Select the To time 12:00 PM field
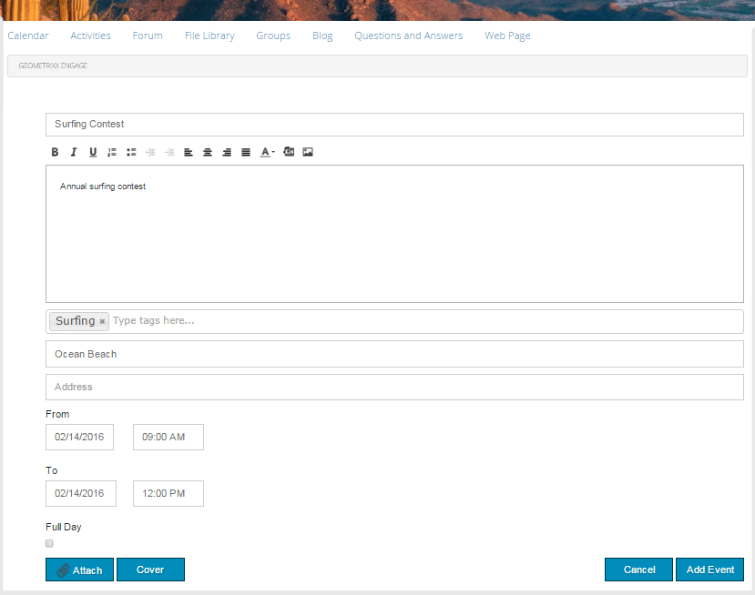The height and width of the screenshot is (595, 755). (168, 493)
